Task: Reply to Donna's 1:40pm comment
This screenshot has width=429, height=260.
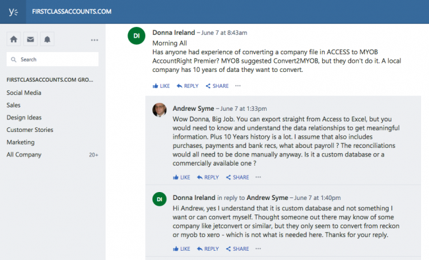Action: point(208,249)
